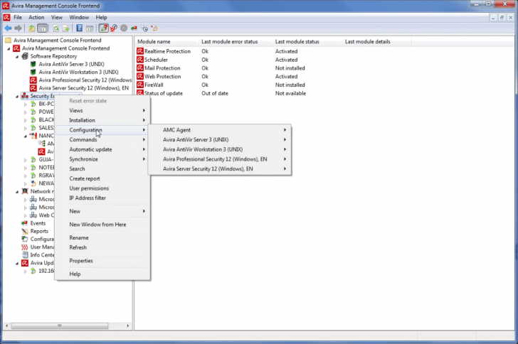Click the Software Repository tree icon
The image size is (518, 344).
coord(25,56)
